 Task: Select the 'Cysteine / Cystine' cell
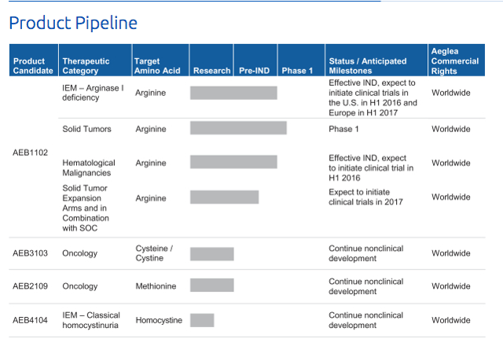coord(154,253)
